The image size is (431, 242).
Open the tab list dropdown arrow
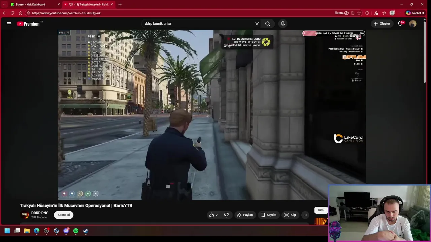[4, 4]
